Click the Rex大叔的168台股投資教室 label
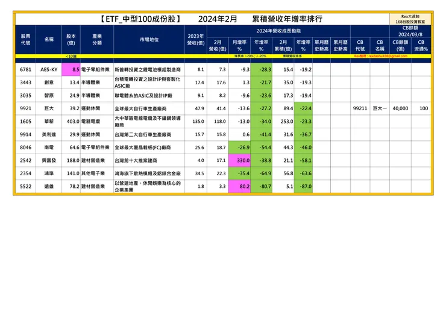 pyautogui.click(x=410, y=19)
